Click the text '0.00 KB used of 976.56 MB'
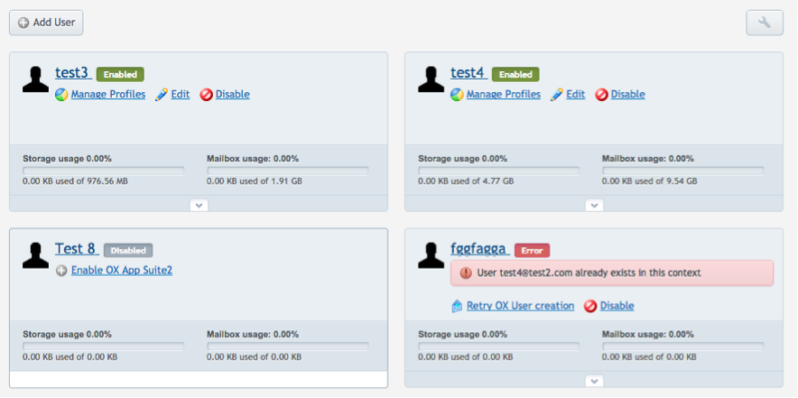 (75, 181)
